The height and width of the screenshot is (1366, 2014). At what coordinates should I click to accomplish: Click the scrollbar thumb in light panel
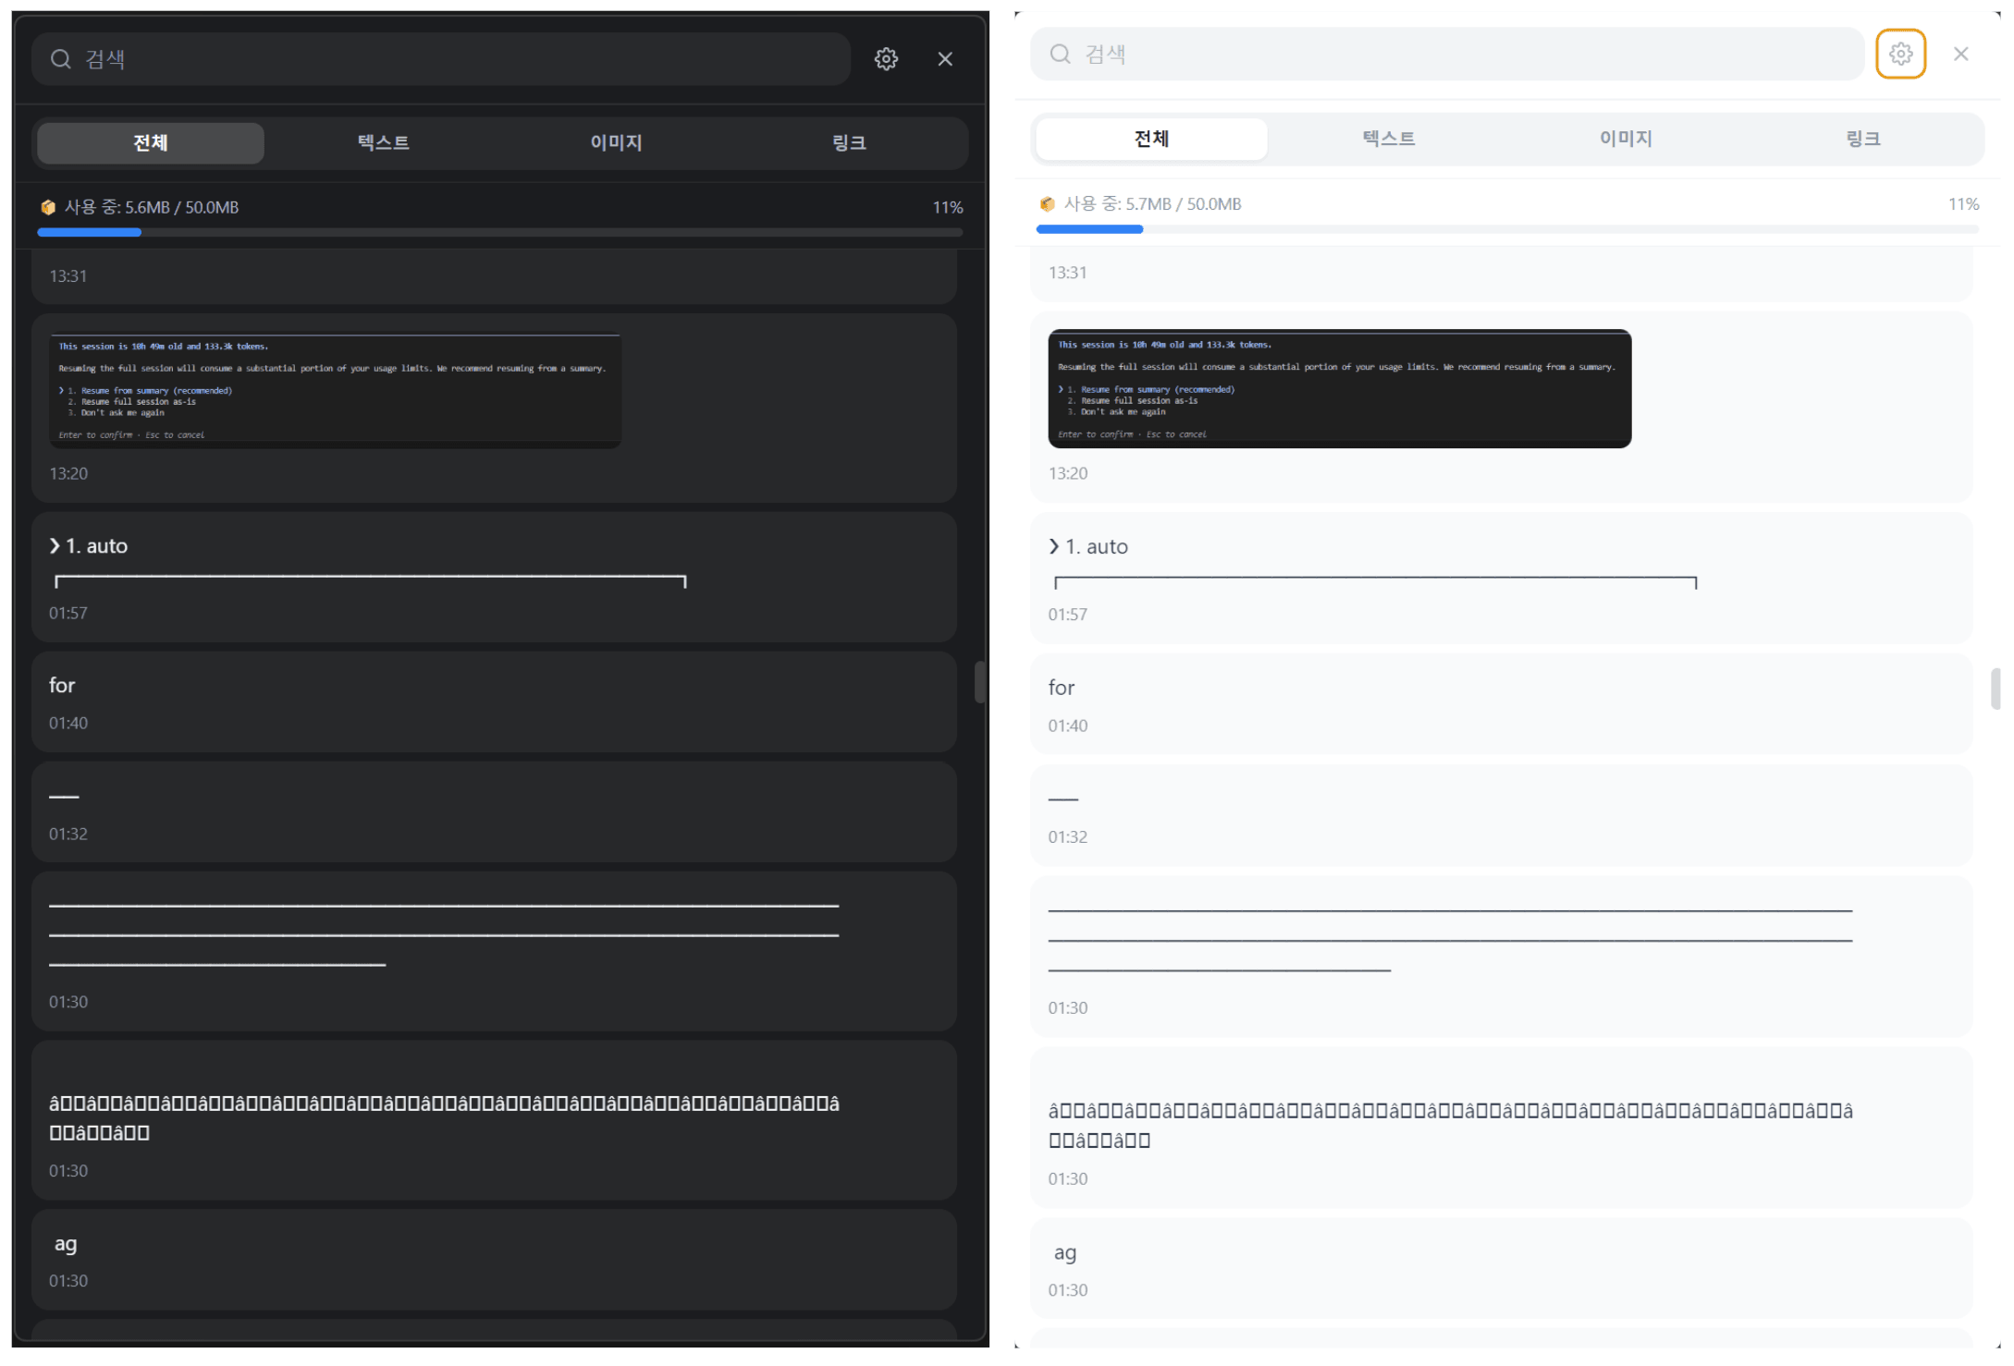click(1996, 689)
